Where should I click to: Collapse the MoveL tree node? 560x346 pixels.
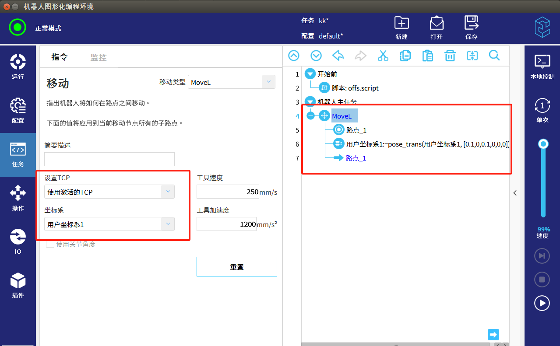tap(310, 116)
